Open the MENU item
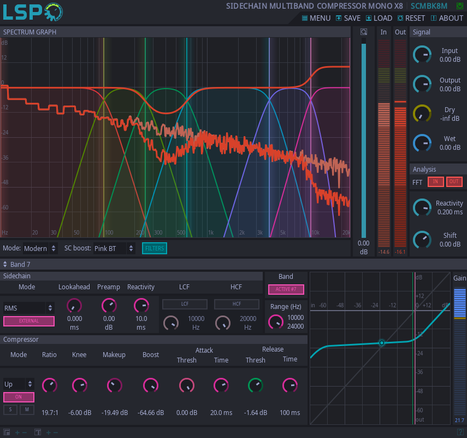 (x=316, y=18)
